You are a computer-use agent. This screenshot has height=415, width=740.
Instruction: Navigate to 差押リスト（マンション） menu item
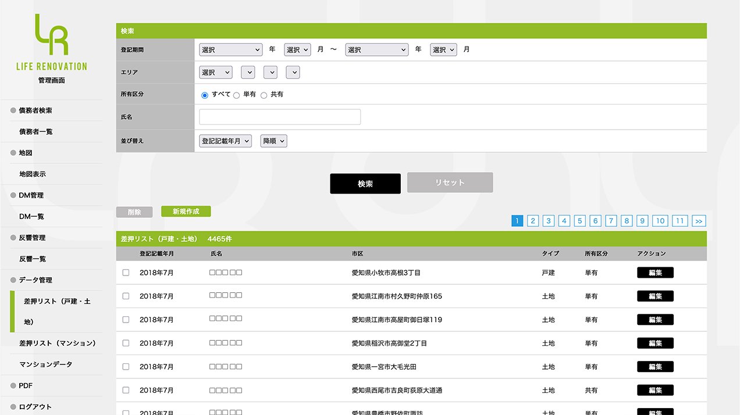57,344
